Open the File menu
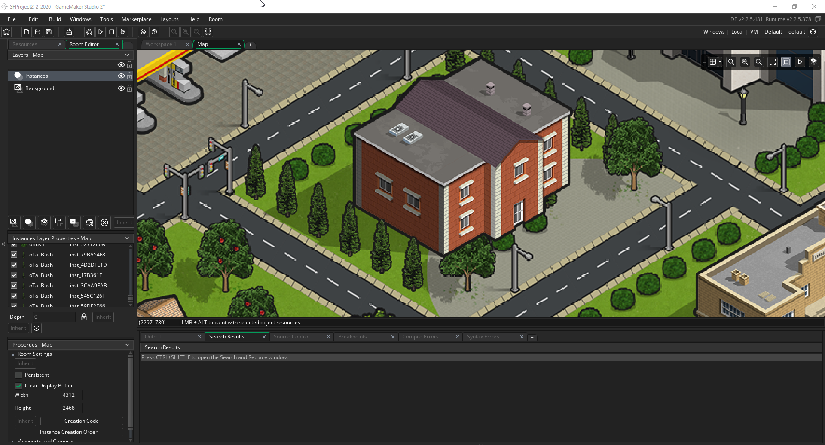The height and width of the screenshot is (445, 825). pyautogui.click(x=12, y=19)
